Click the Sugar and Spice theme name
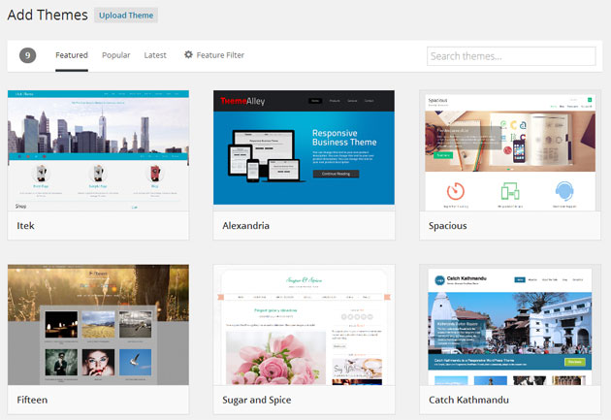This screenshot has height=420, width=611. click(257, 401)
